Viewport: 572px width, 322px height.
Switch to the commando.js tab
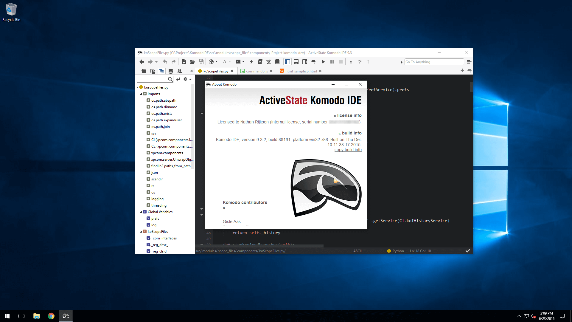(x=257, y=71)
